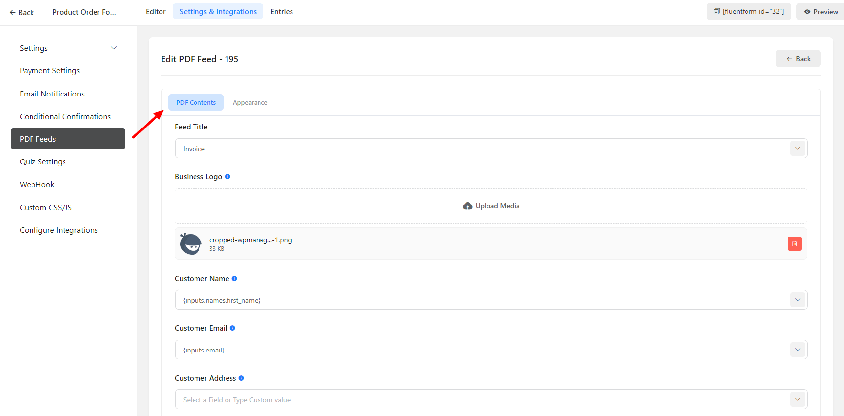The image size is (844, 416).
Task: Switch to the Entries tab
Action: pyautogui.click(x=282, y=12)
